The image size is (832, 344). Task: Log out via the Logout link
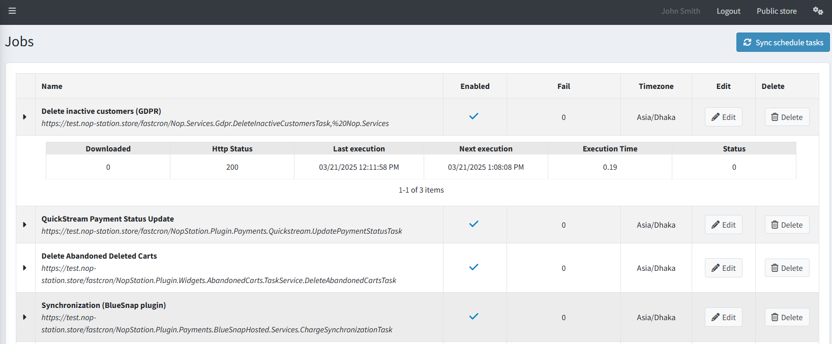(x=728, y=11)
